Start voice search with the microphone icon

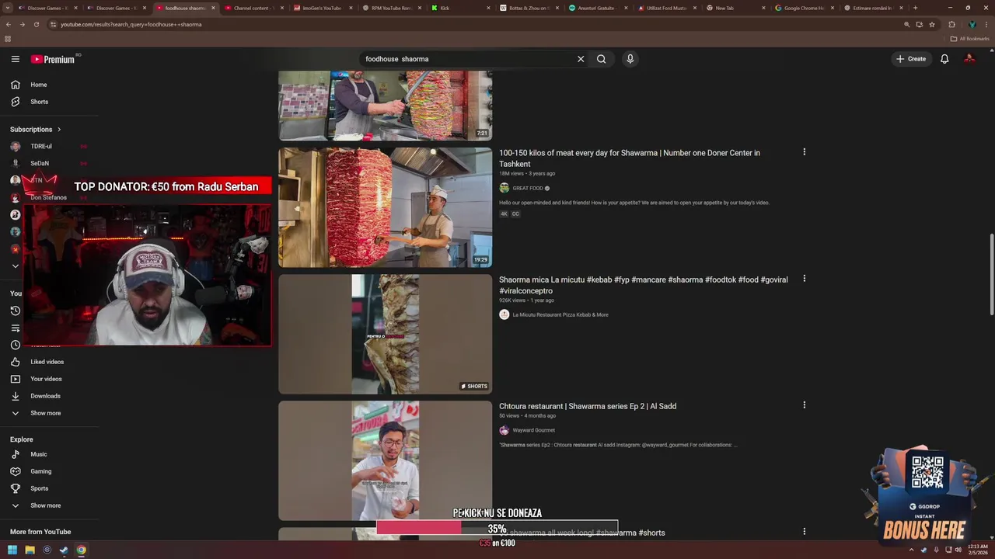pos(630,59)
